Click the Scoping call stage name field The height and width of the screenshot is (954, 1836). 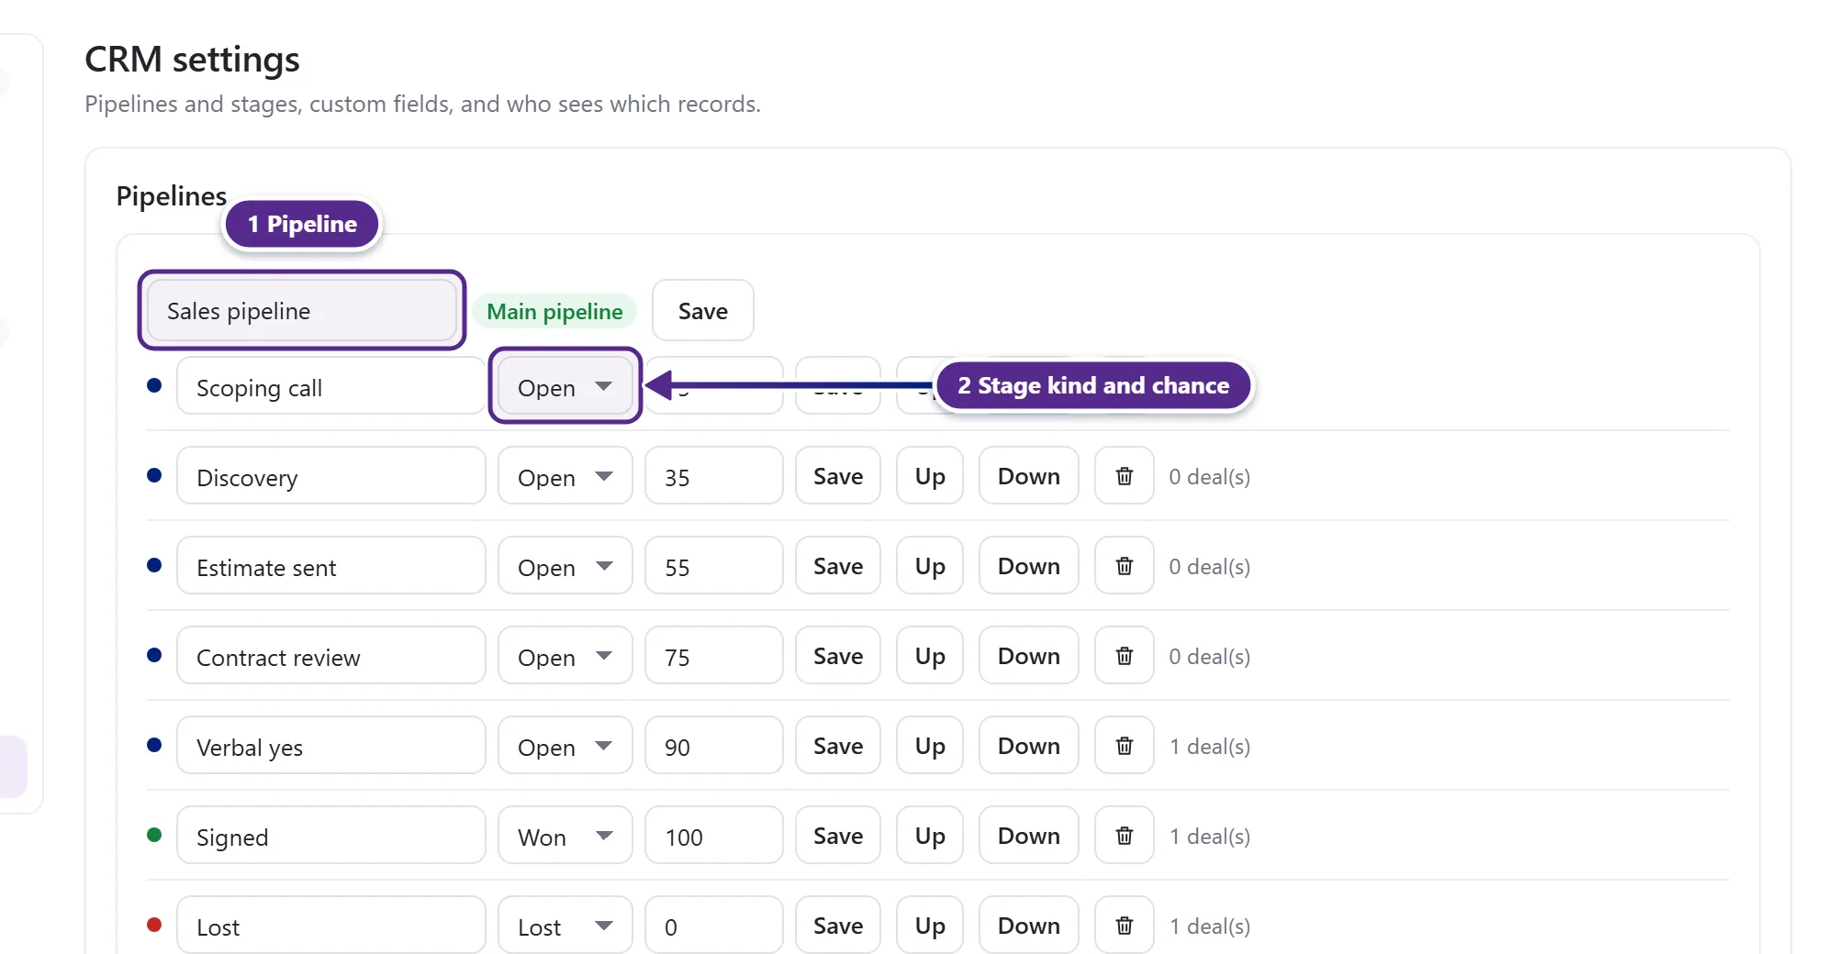click(x=330, y=386)
